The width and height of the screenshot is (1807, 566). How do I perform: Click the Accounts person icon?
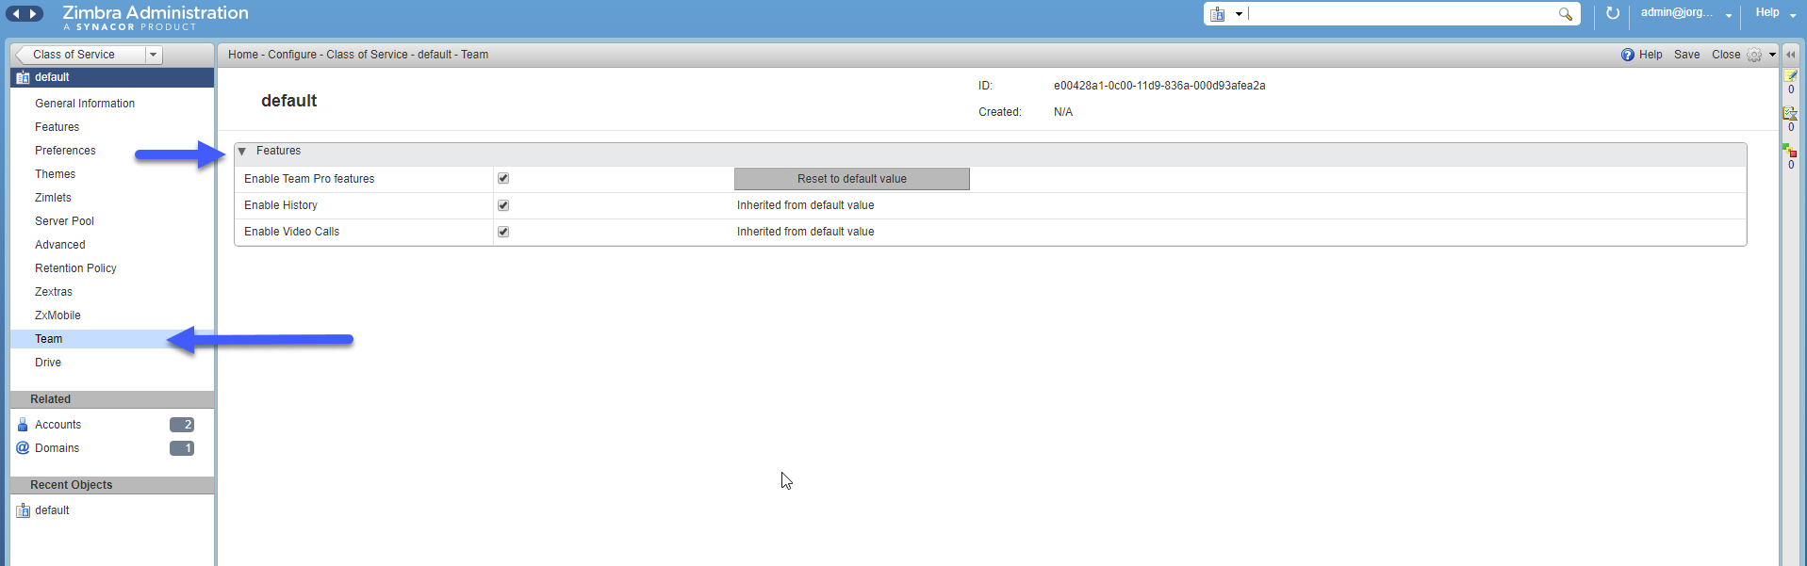(x=23, y=425)
